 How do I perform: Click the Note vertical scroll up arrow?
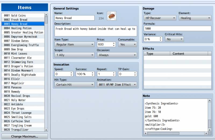(x=210, y=100)
